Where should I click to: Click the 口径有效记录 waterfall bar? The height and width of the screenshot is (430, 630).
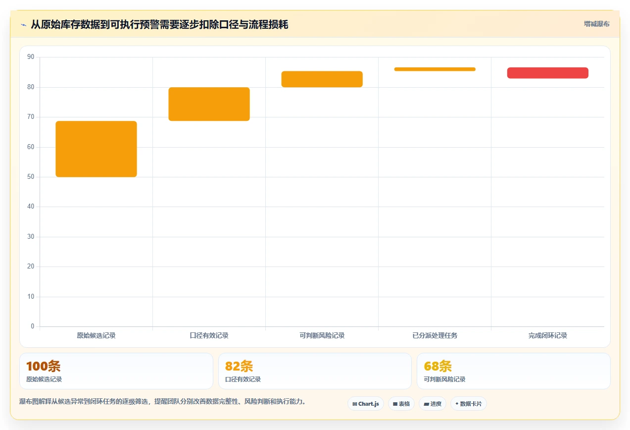click(x=209, y=104)
